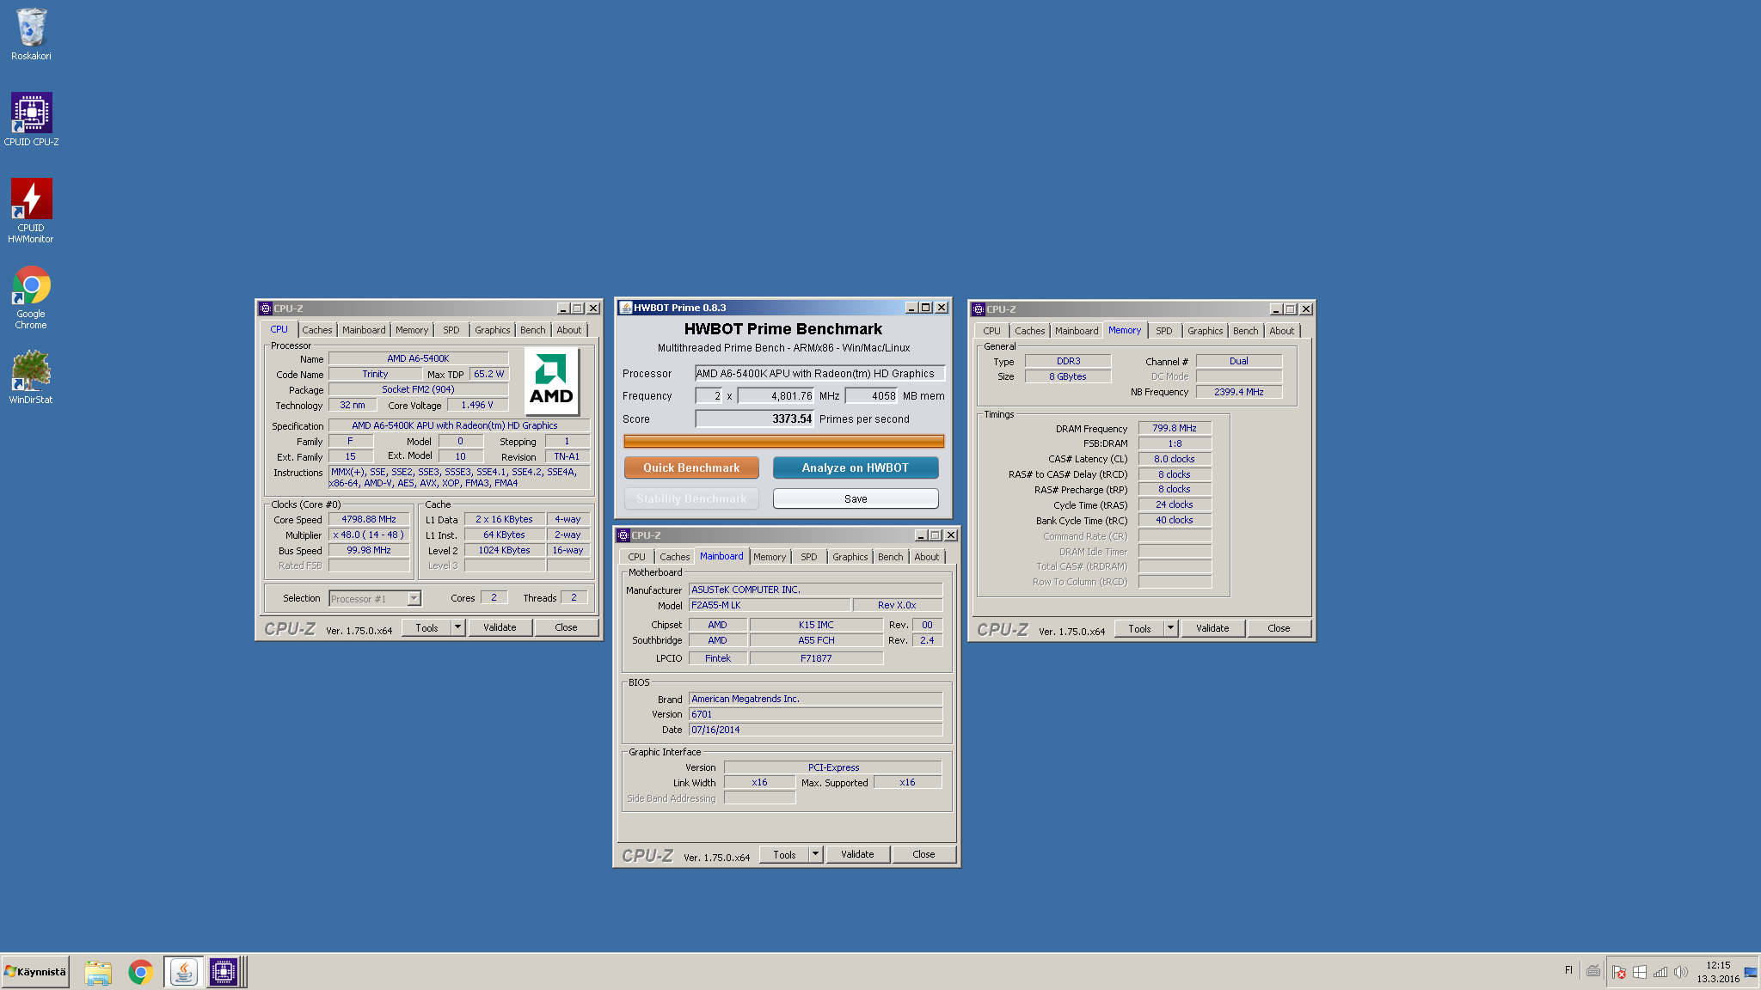Click the CAS# Latency value 8.0 clocks

[x=1175, y=459]
